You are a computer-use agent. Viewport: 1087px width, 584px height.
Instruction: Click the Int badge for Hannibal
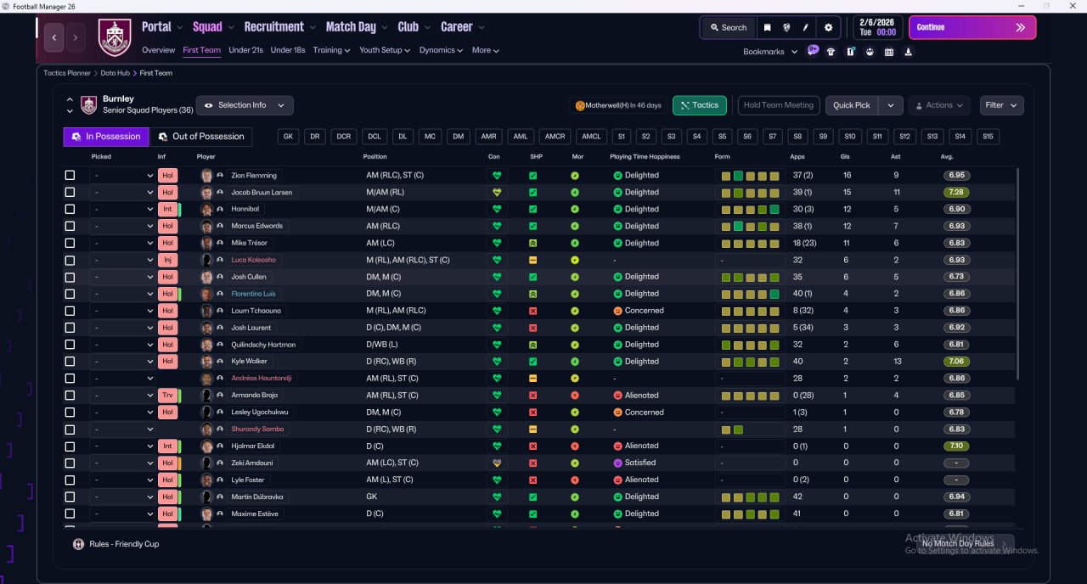click(x=167, y=209)
